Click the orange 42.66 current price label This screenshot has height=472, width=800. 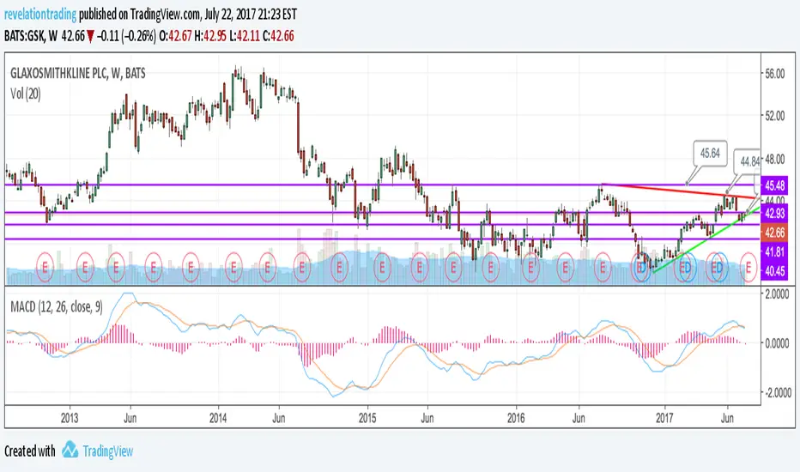[774, 233]
